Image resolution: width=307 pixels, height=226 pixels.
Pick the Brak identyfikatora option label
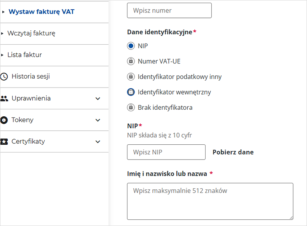tap(165, 107)
